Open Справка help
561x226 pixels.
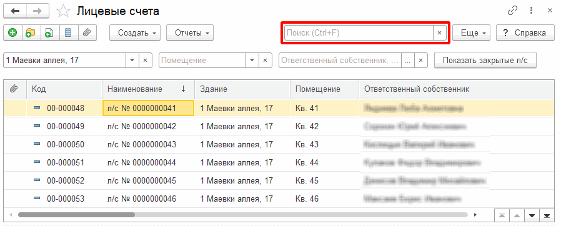coord(525,33)
